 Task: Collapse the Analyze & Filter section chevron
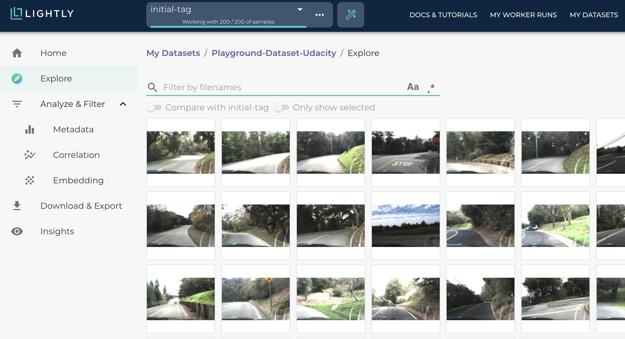pyautogui.click(x=123, y=104)
